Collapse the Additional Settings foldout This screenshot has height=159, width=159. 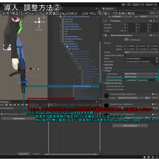[x=103, y=83]
